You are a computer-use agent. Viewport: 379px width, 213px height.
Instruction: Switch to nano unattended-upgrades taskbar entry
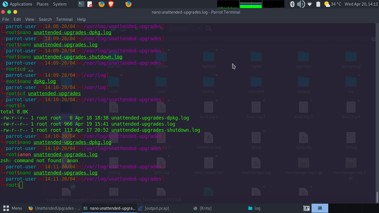109,208
